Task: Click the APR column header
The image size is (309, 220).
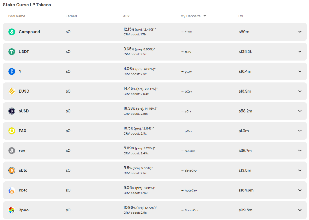Action: pyautogui.click(x=126, y=16)
